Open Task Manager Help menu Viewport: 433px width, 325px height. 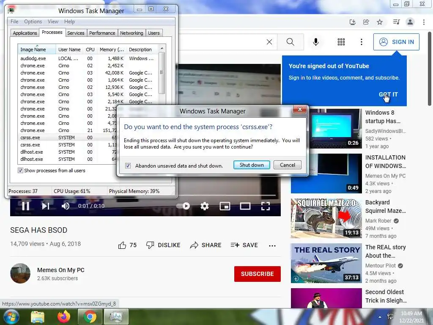pos(69,22)
